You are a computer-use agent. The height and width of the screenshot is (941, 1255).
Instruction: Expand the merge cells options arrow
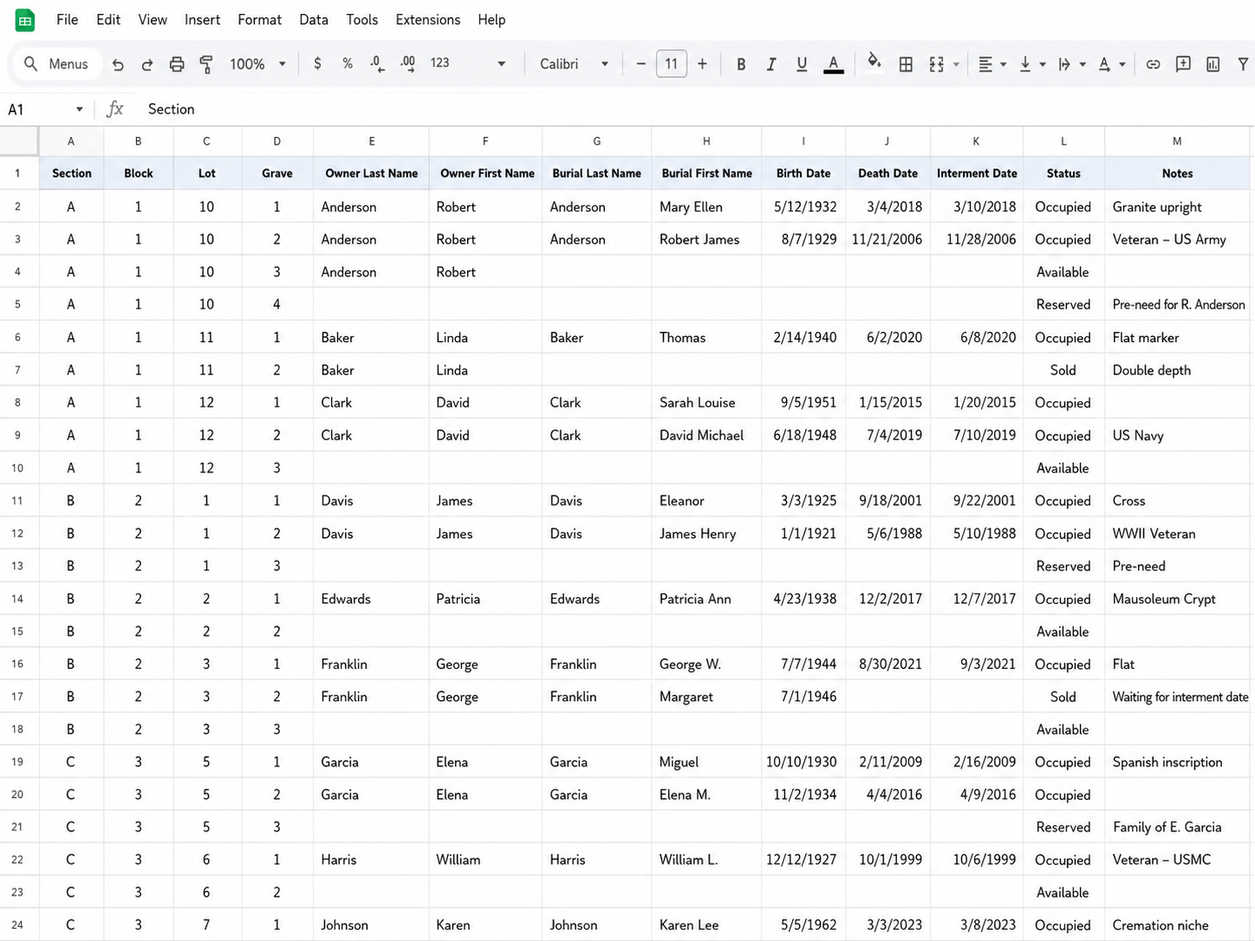click(956, 64)
